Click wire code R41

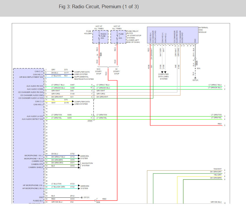point(66,76)
